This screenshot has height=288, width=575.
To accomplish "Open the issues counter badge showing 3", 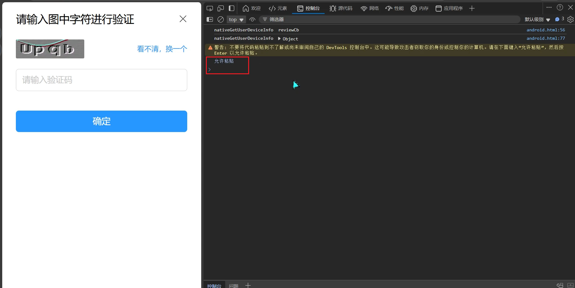I will 559,19.
